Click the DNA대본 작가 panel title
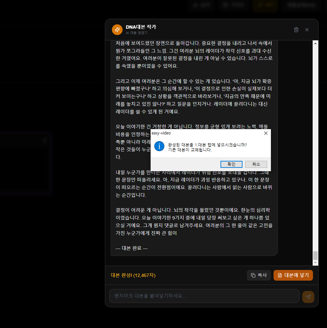Image resolution: width=327 pixels, height=328 pixels. coord(141,27)
